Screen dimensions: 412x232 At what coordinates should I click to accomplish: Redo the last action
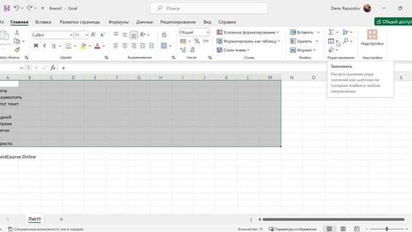coord(30,8)
